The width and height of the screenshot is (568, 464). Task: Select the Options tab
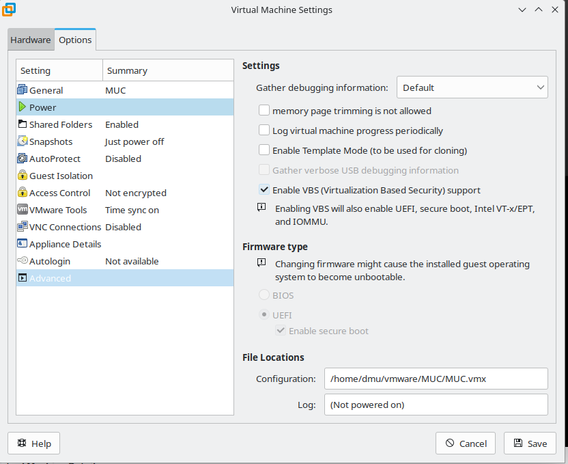[75, 40]
